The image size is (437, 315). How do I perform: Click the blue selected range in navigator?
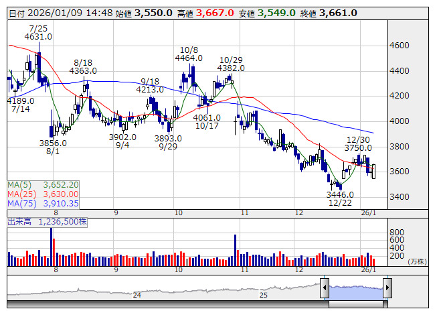(x=356, y=292)
